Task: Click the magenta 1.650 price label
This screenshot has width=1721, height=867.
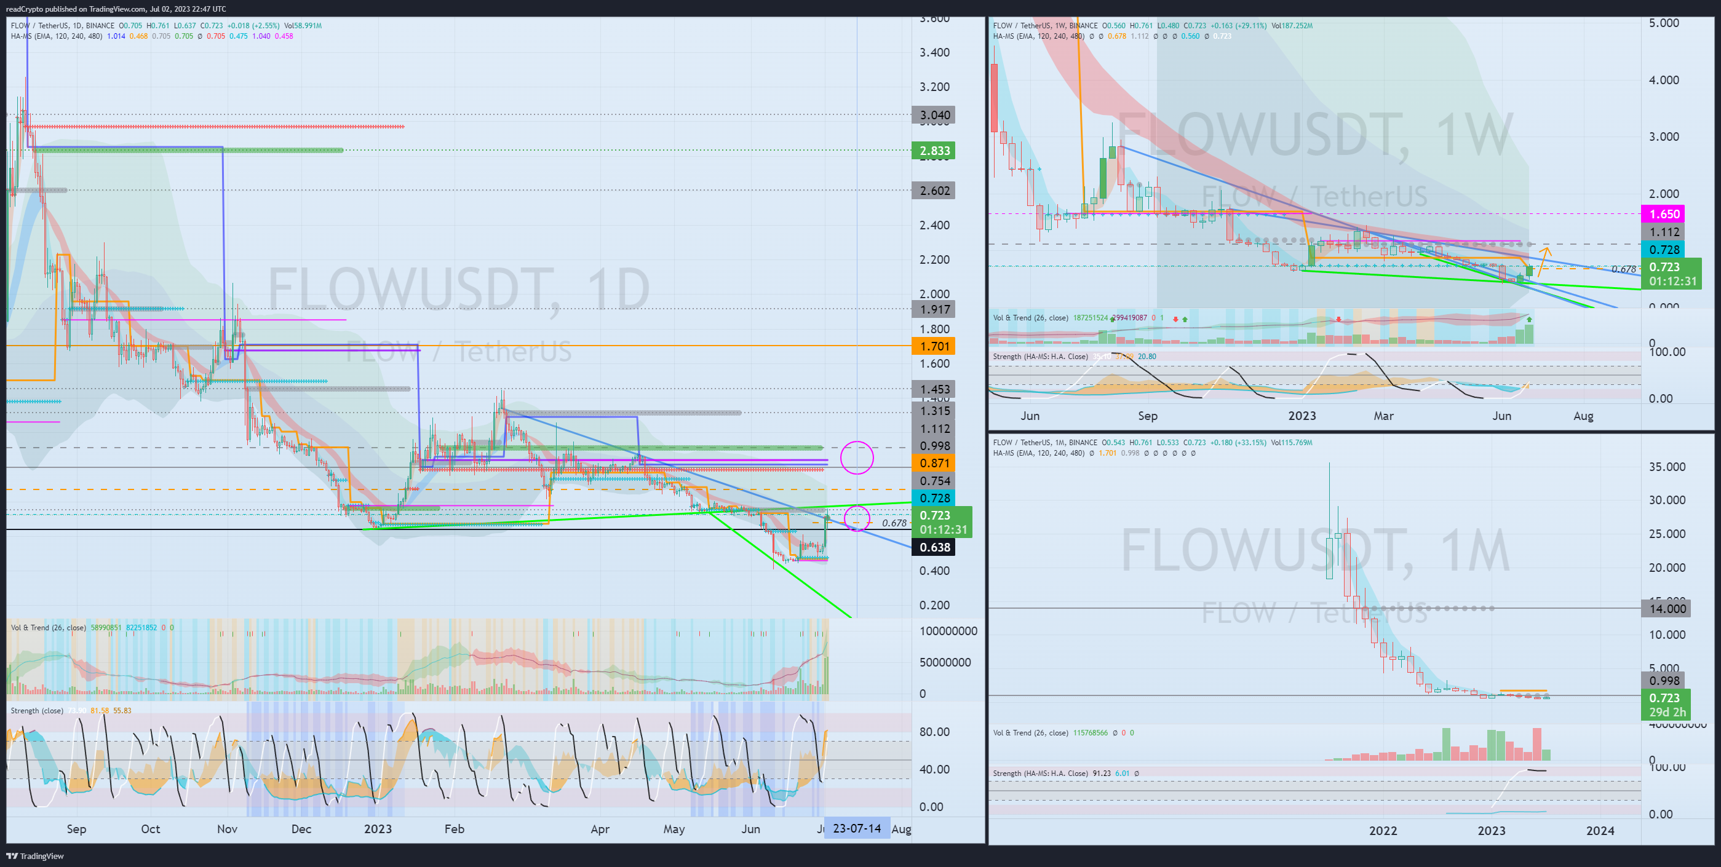Action: (1664, 214)
